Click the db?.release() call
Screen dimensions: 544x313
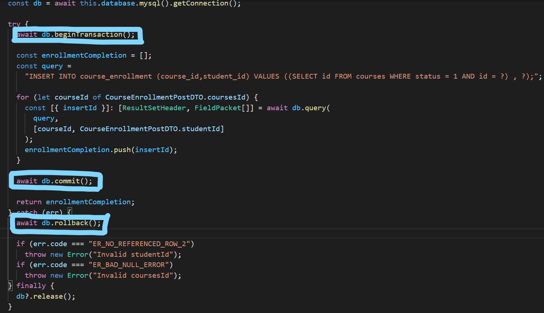(46, 296)
